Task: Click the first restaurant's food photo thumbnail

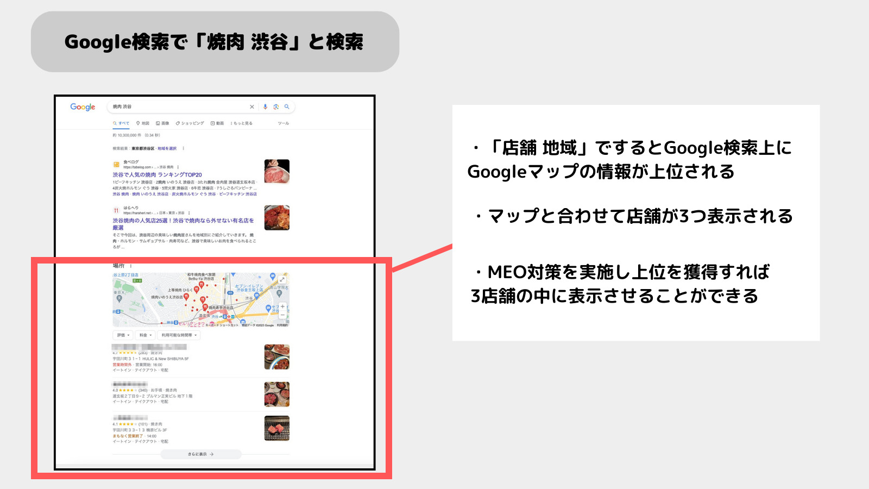Action: (x=277, y=356)
